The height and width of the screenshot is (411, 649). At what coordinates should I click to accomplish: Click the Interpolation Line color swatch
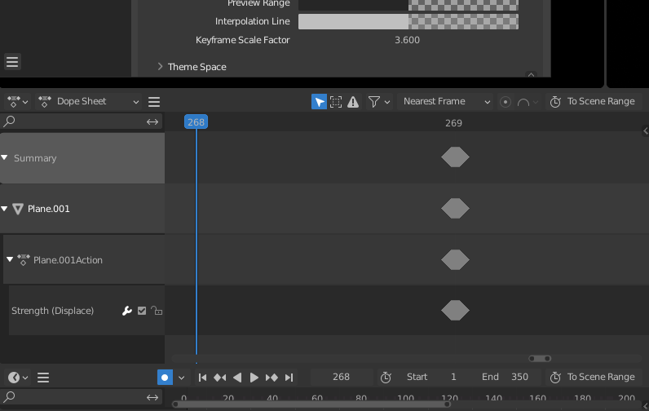click(408, 21)
